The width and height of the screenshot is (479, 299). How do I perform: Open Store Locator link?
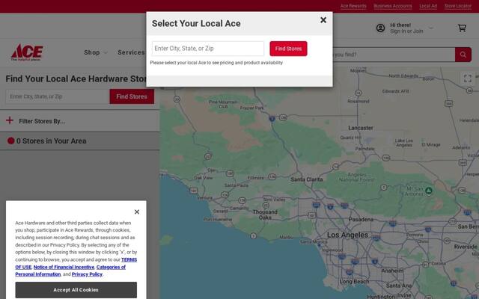457,6
